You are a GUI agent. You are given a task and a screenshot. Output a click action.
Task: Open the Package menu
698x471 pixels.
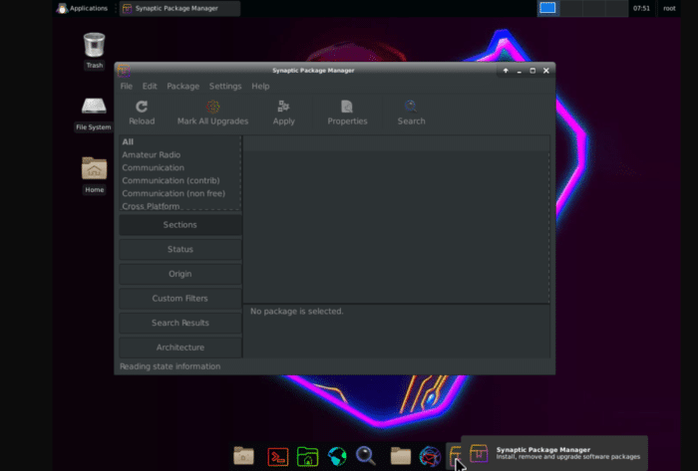(x=182, y=87)
